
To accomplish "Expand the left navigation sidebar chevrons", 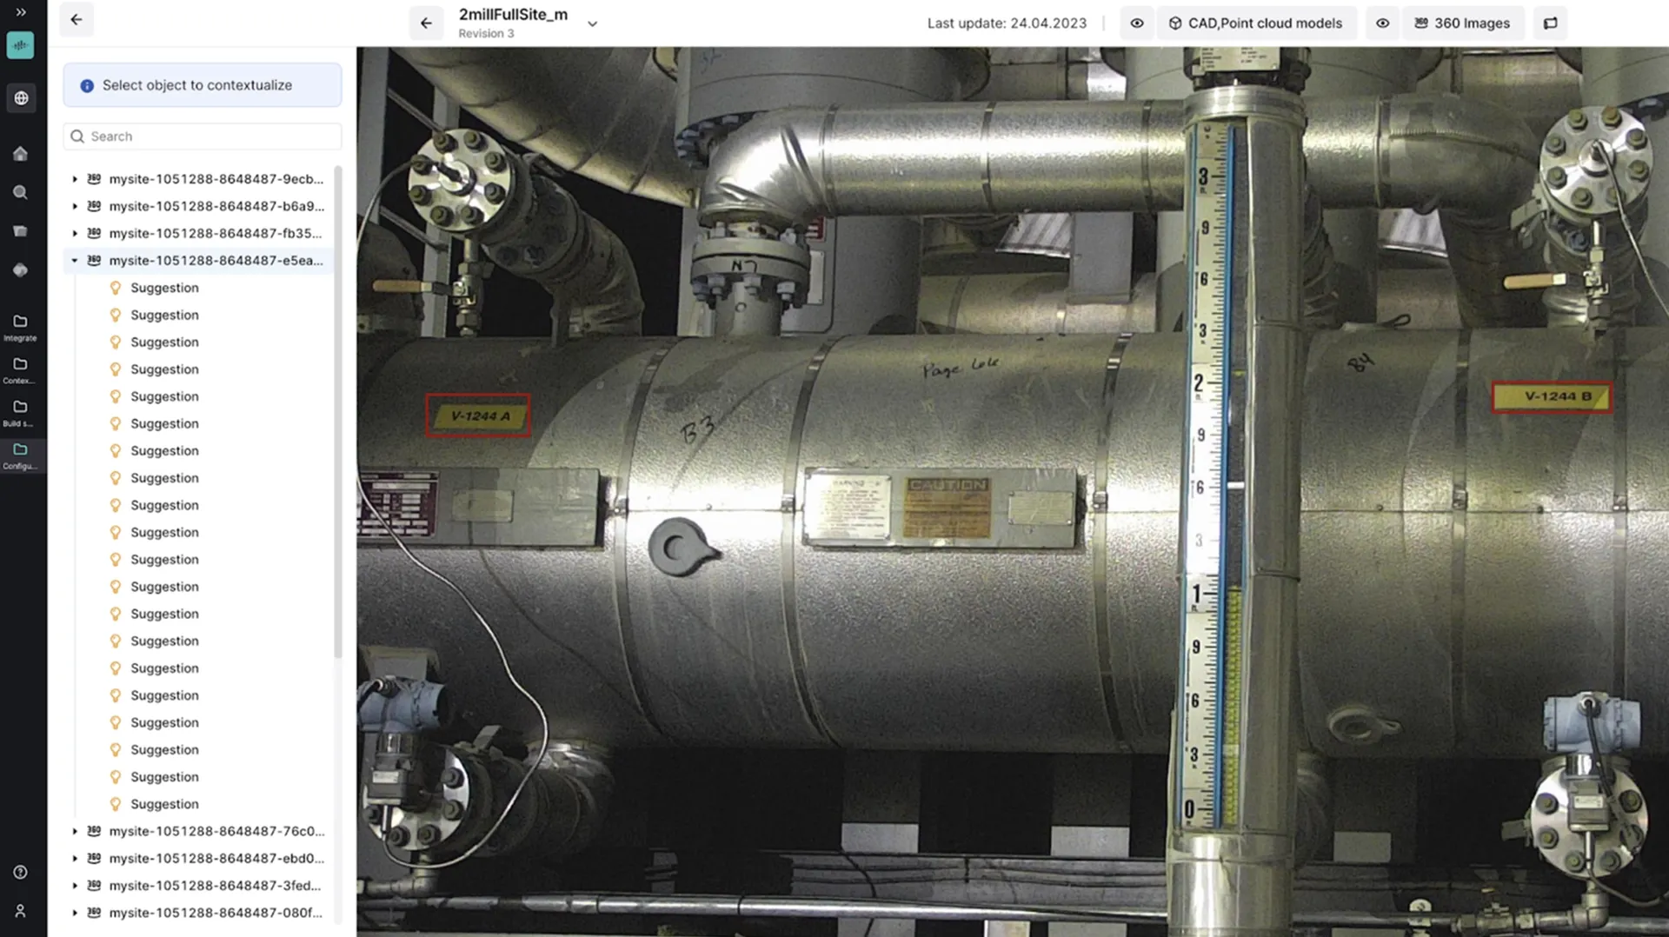I will (x=20, y=12).
